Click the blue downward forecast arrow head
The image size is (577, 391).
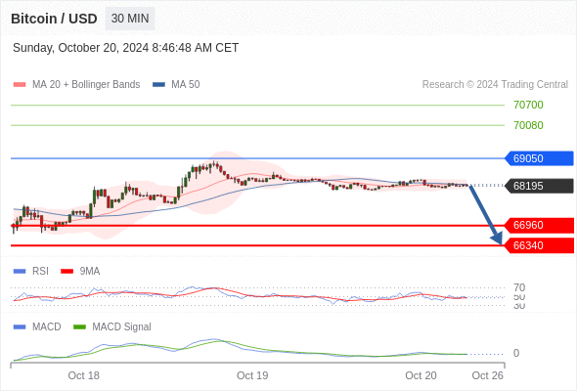(497, 239)
